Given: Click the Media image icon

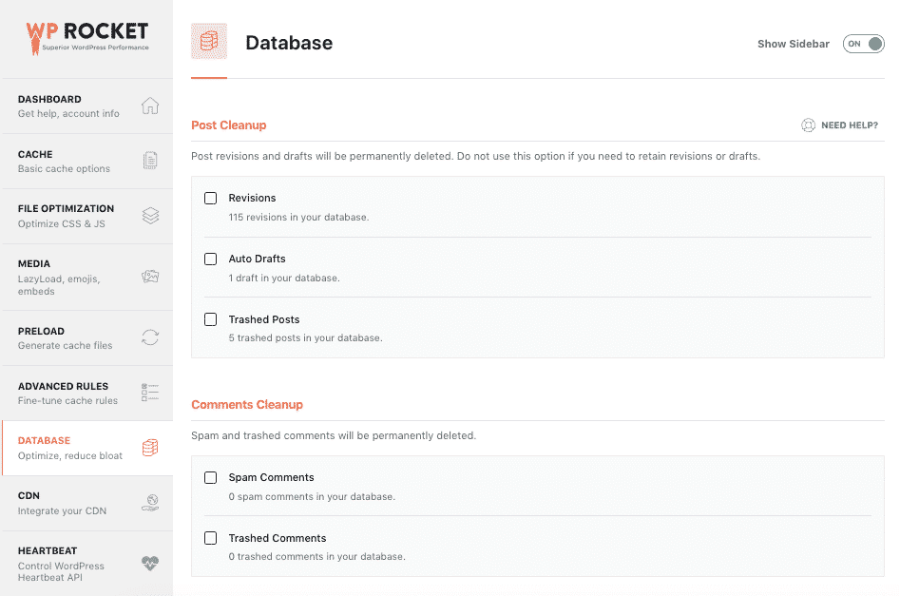Looking at the screenshot, I should point(150,277).
